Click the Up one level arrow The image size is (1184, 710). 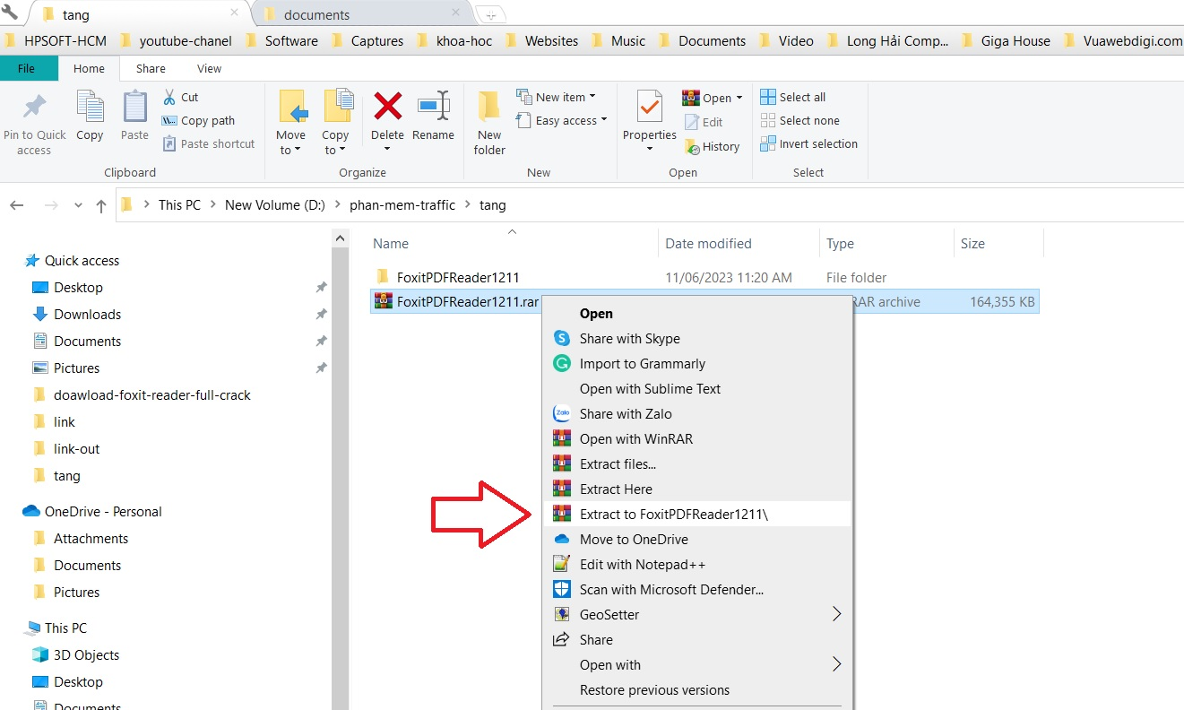point(101,205)
